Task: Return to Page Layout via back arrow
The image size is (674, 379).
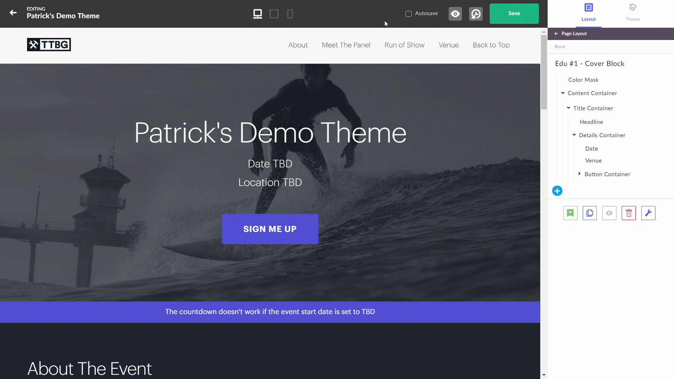Action: [556, 34]
